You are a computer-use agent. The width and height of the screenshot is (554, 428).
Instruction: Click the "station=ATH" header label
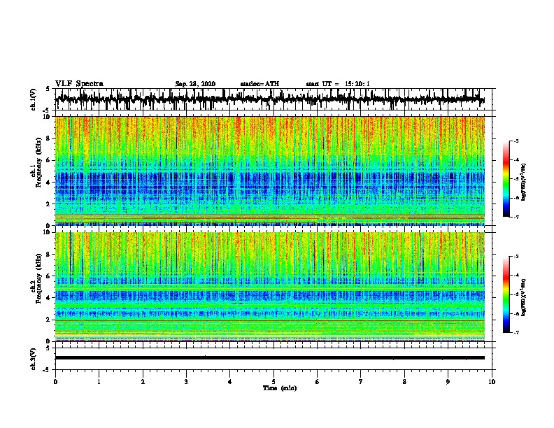click(x=260, y=84)
